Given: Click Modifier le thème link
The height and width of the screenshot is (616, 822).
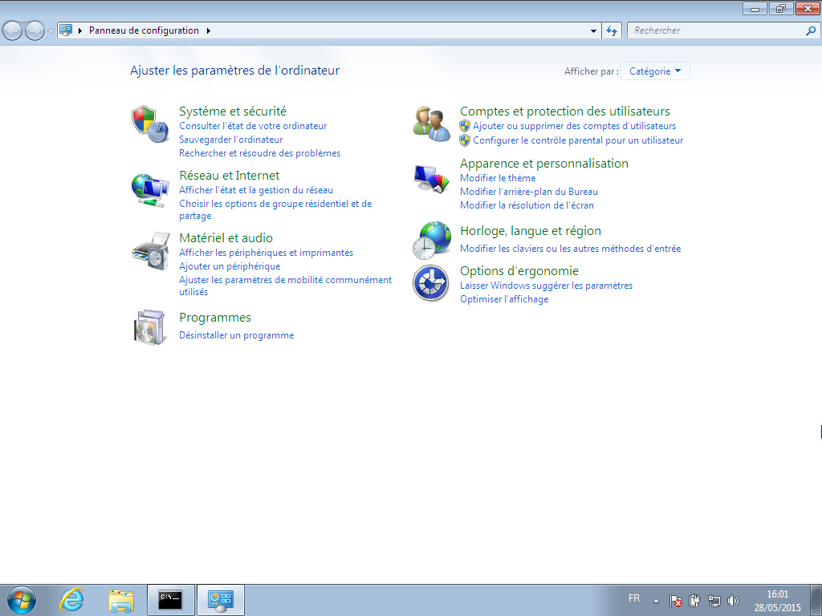Looking at the screenshot, I should pyautogui.click(x=498, y=178).
